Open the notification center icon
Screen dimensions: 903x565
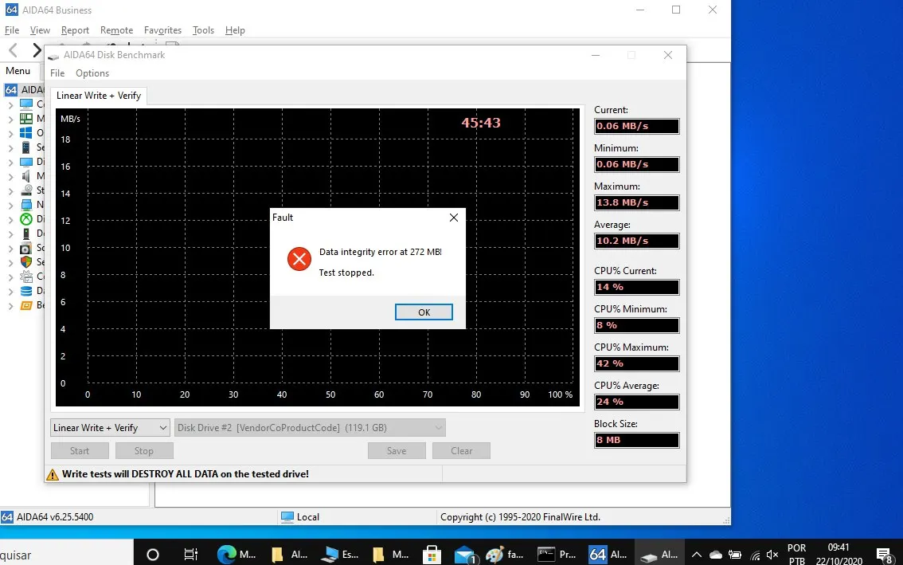(884, 555)
